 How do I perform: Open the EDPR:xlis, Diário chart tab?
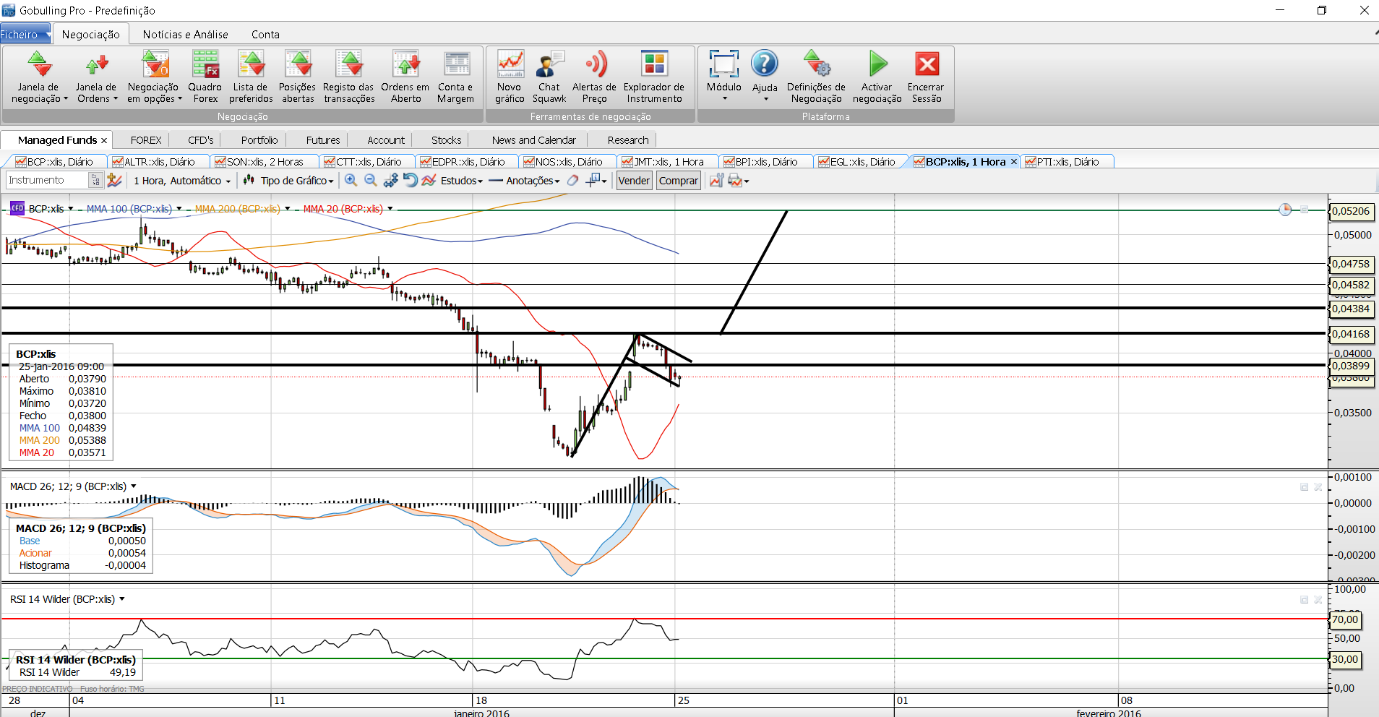click(468, 162)
